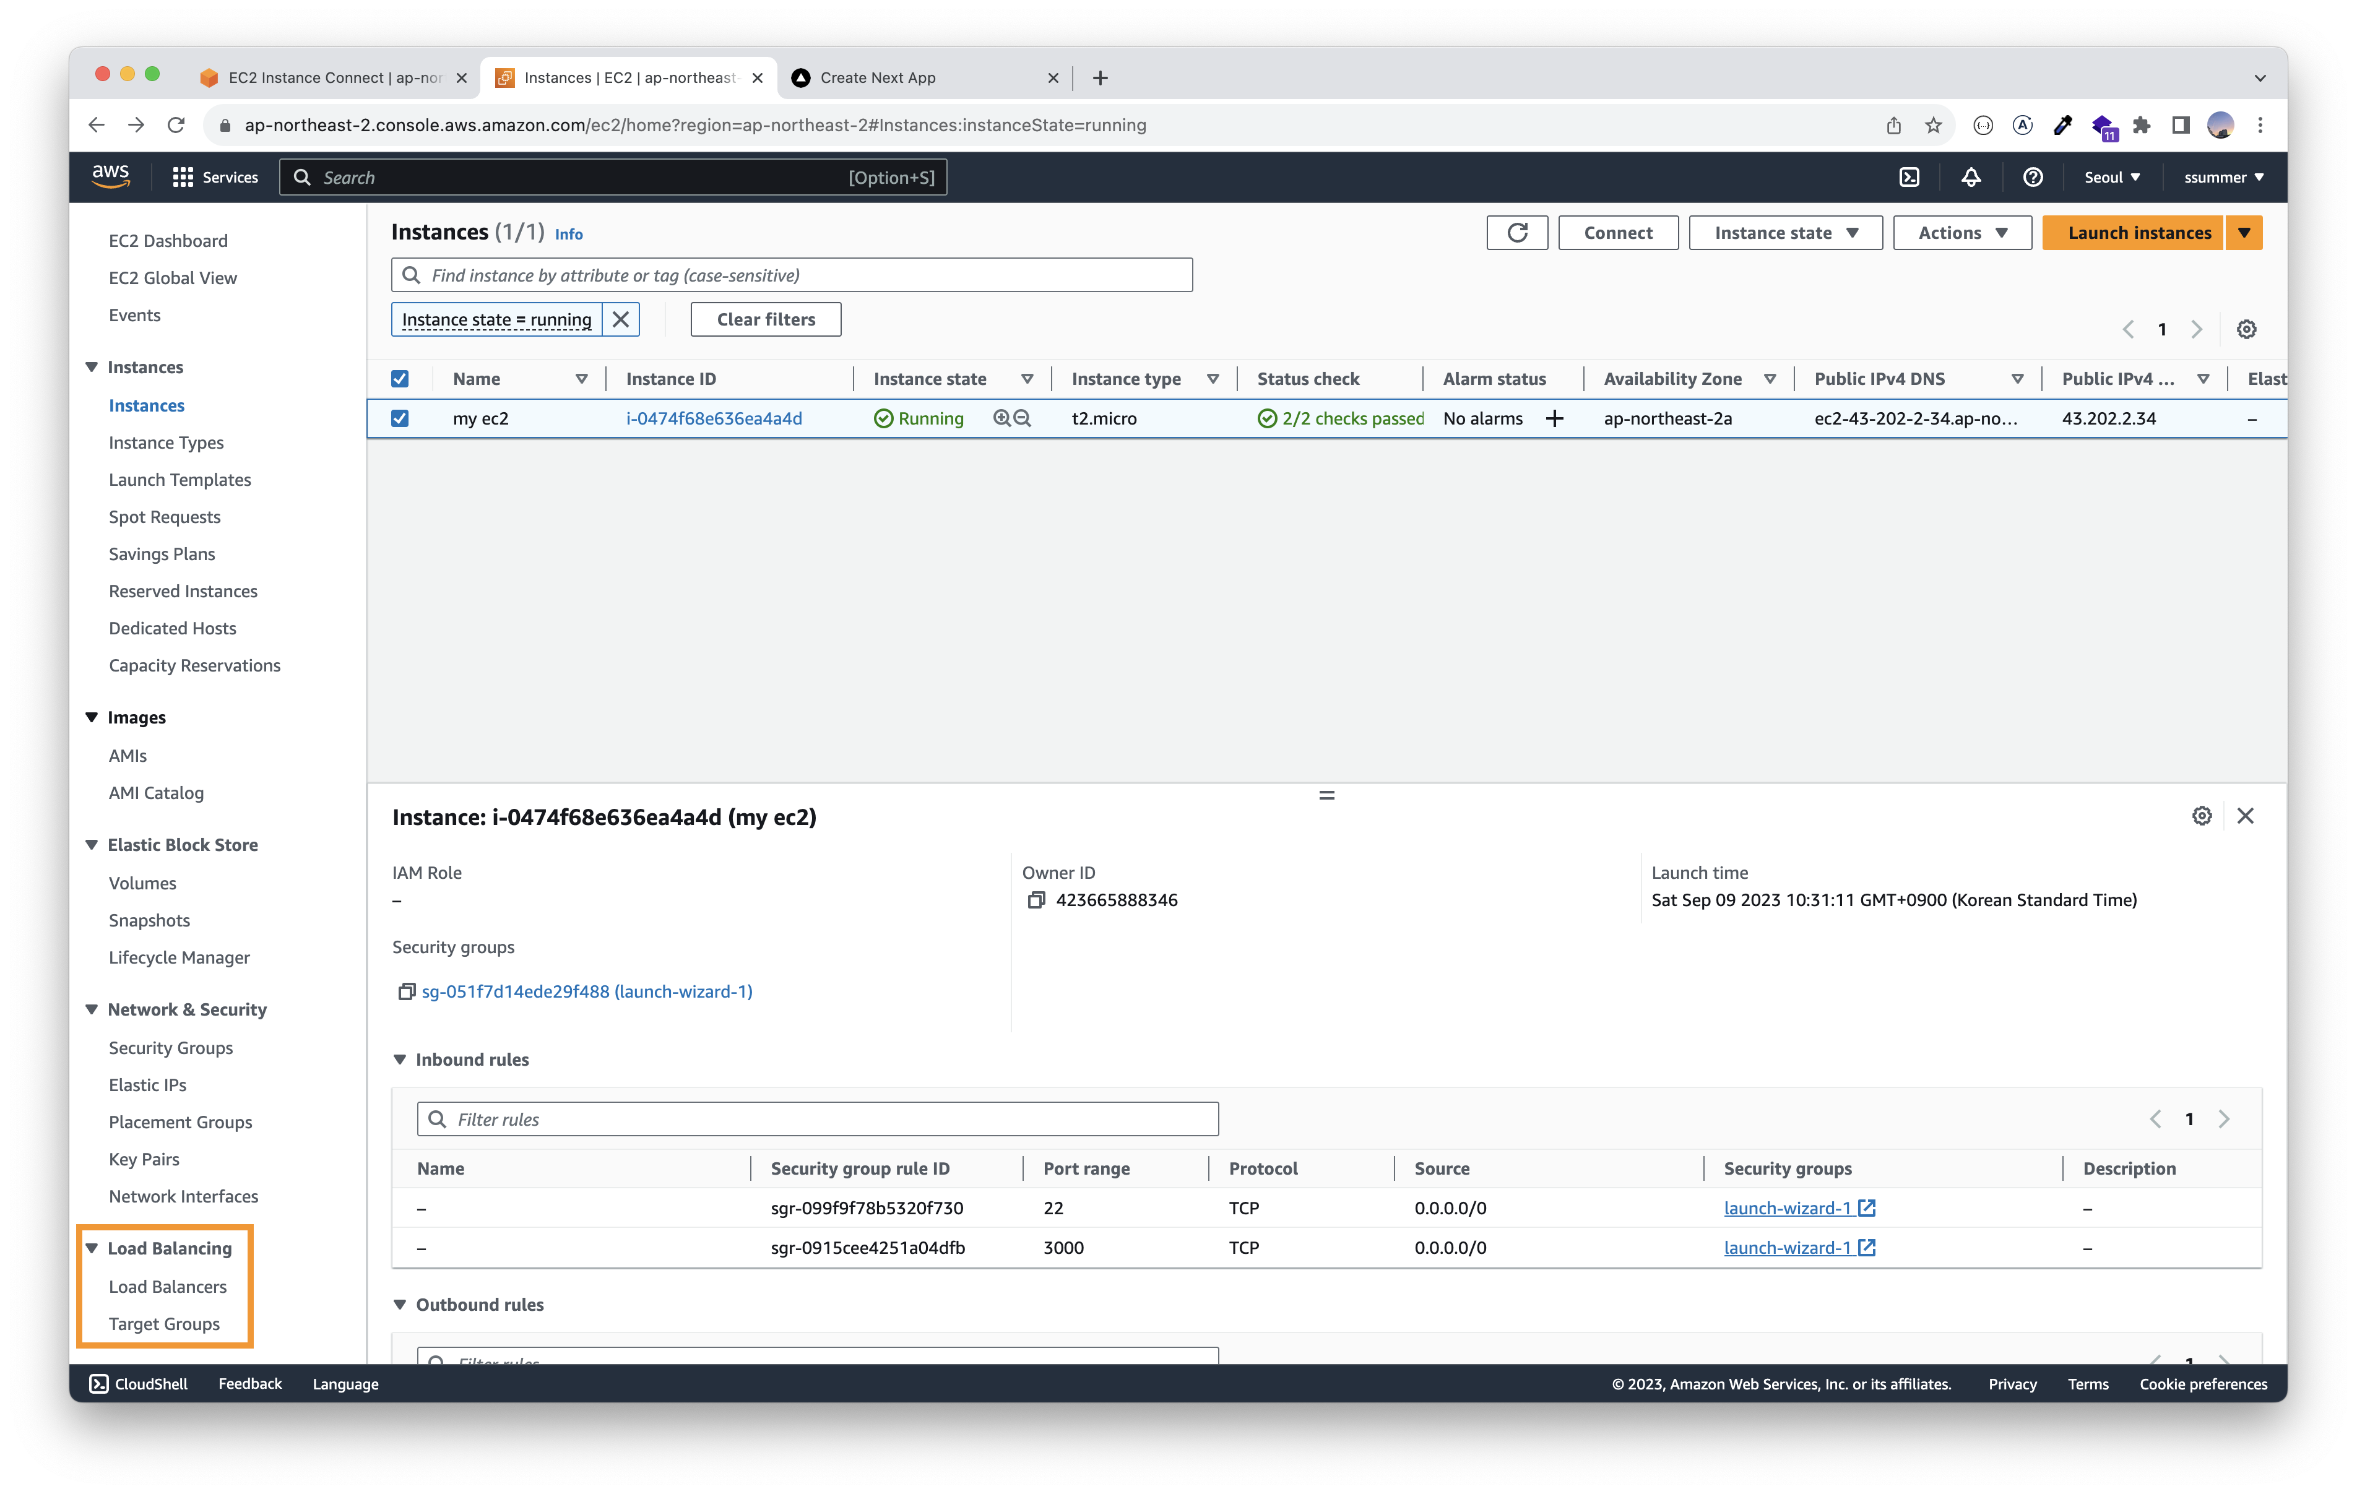Switch to the Create Next App tab
Image resolution: width=2357 pixels, height=1494 pixels.
pyautogui.click(x=877, y=77)
